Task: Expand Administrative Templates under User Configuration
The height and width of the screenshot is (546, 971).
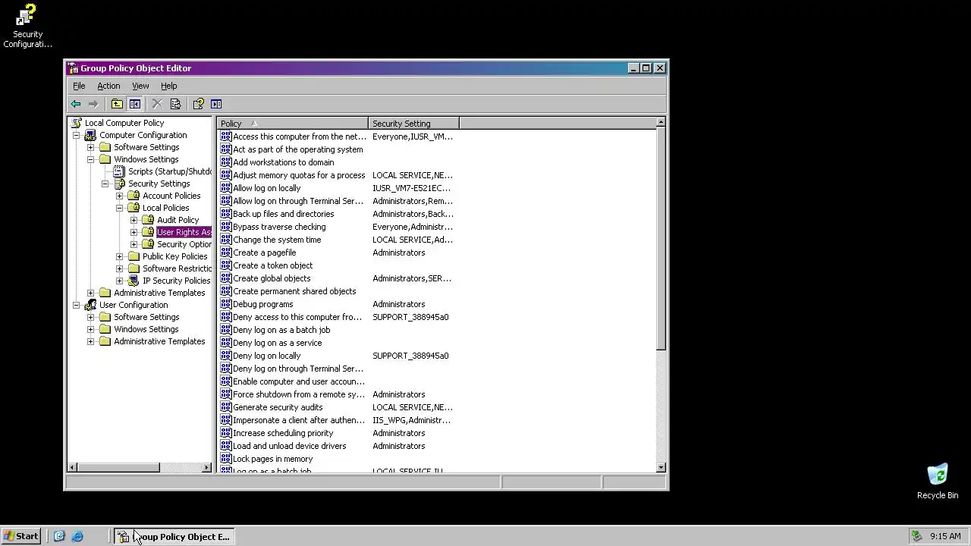Action: pyautogui.click(x=90, y=341)
